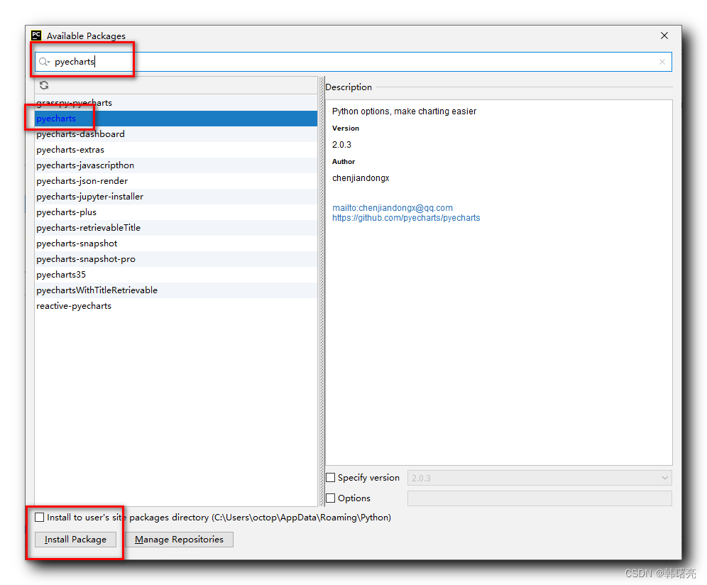Select the pyecharts package row
707x585 pixels.
point(176,119)
